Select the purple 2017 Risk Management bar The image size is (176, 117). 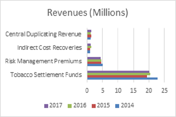[94, 58]
